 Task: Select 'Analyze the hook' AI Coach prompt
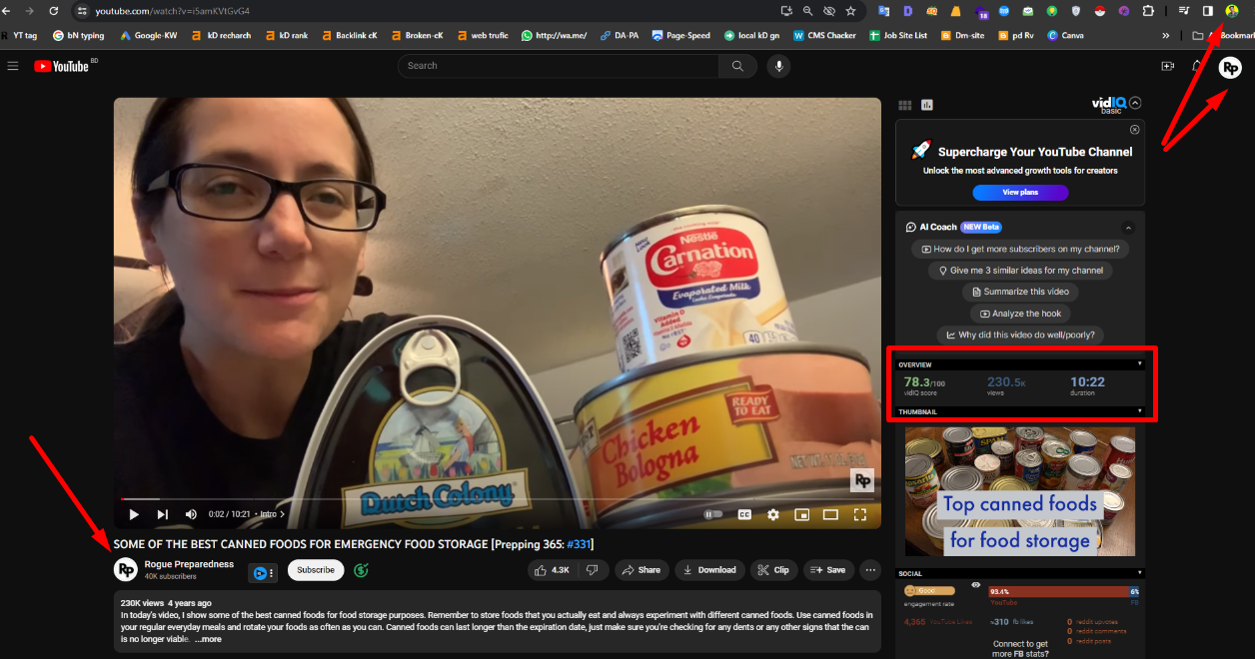(1019, 314)
